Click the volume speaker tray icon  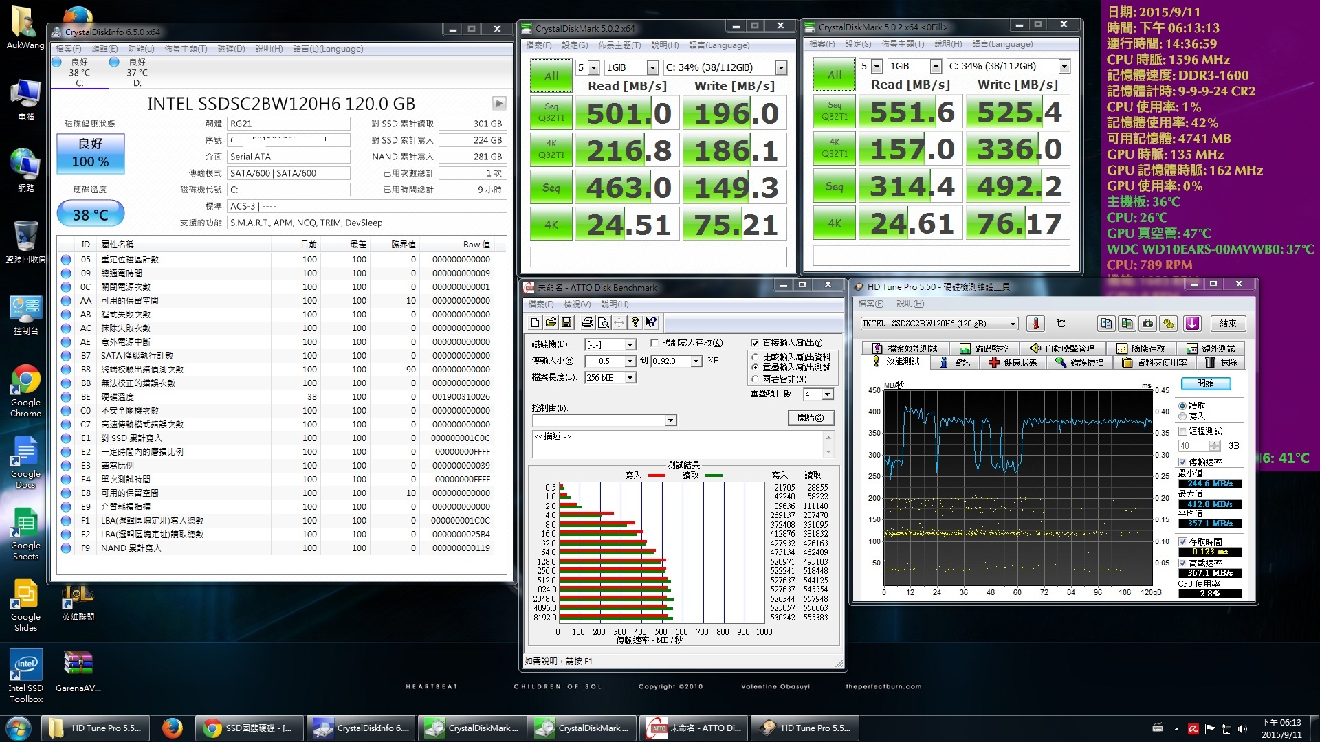click(1242, 728)
